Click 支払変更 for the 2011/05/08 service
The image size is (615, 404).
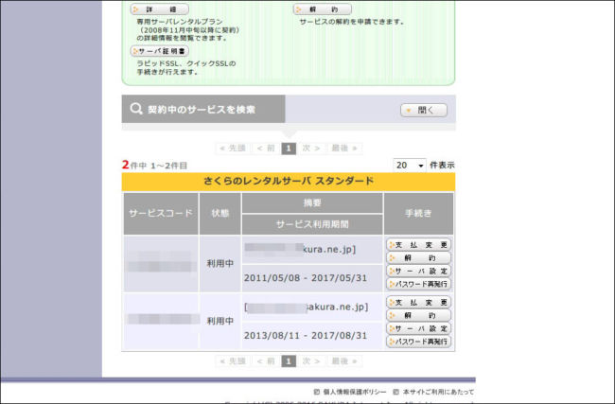click(418, 245)
